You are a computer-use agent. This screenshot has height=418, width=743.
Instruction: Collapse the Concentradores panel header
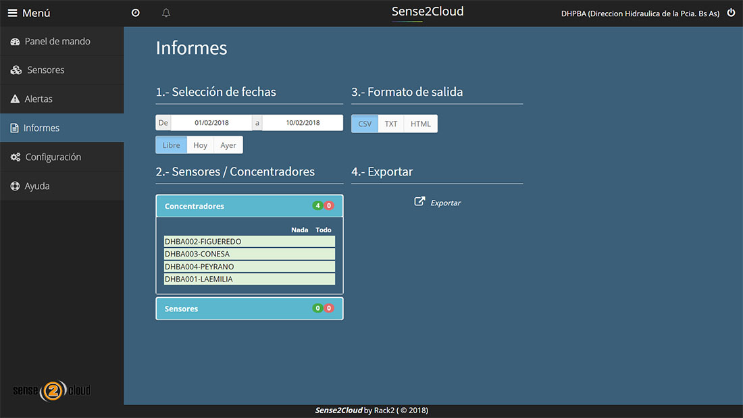(x=249, y=206)
